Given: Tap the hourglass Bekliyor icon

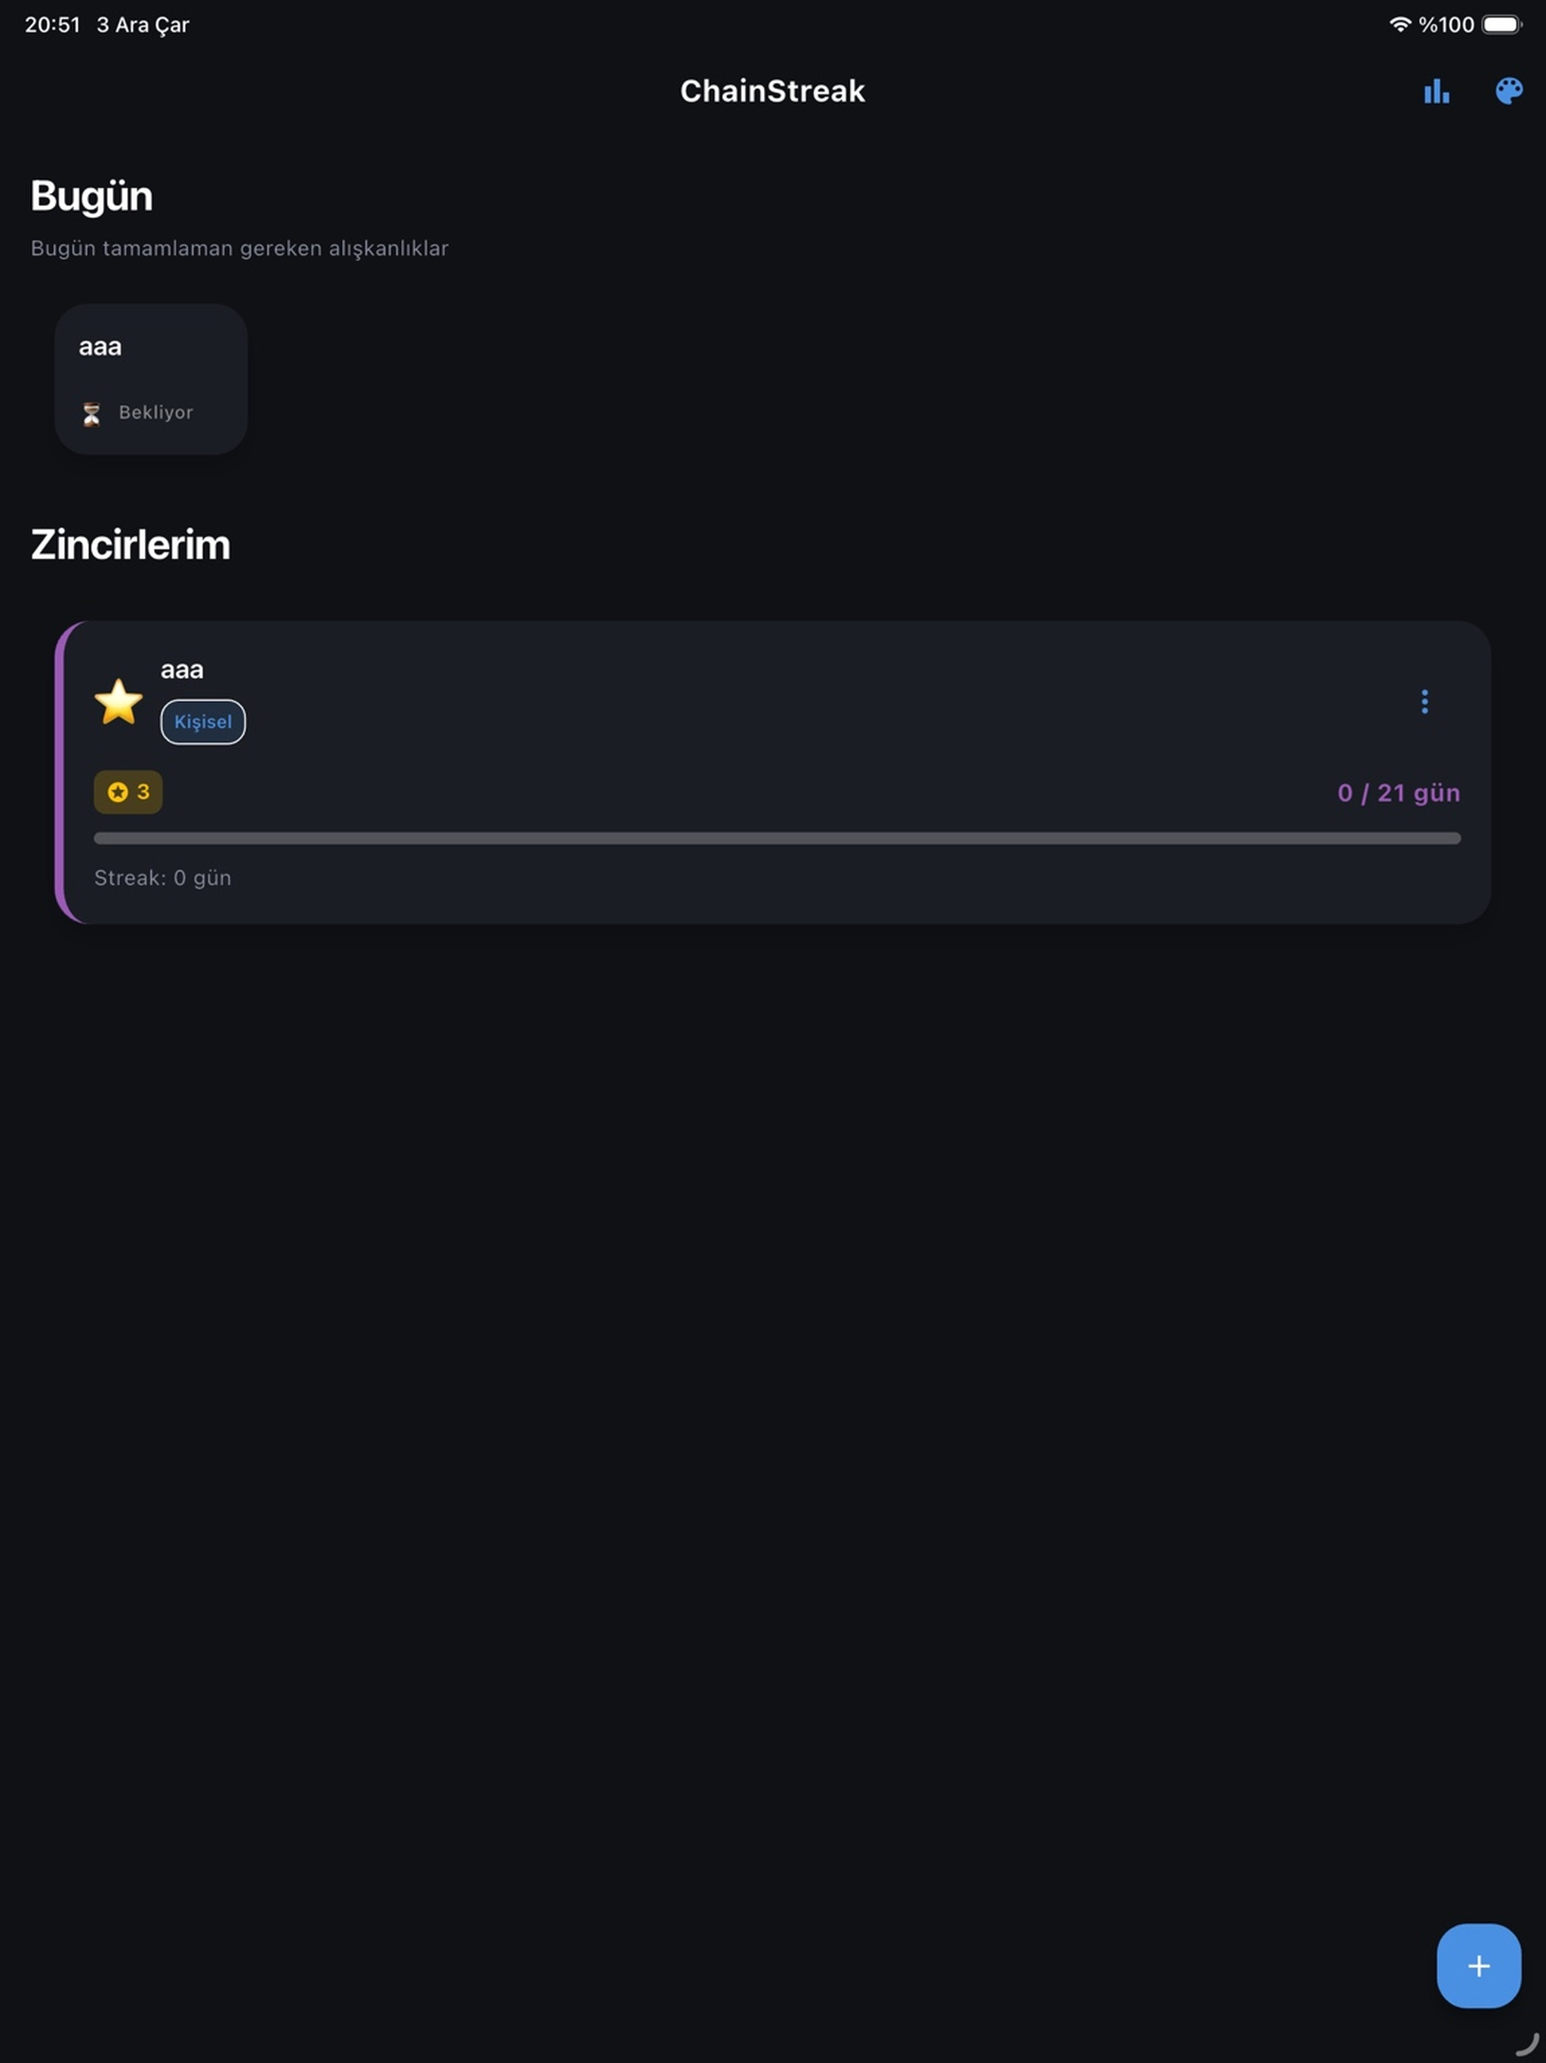Looking at the screenshot, I should point(91,413).
